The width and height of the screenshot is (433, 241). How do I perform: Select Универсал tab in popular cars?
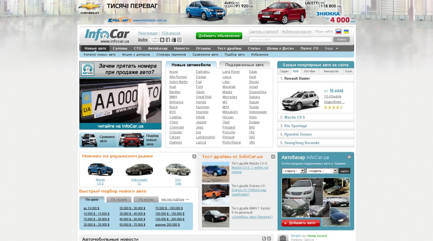coord(331,72)
